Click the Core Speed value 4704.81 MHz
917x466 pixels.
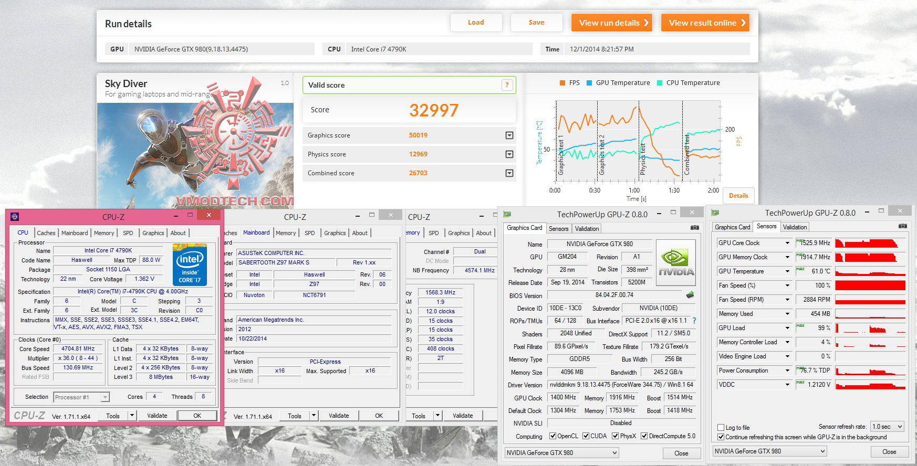pos(78,348)
